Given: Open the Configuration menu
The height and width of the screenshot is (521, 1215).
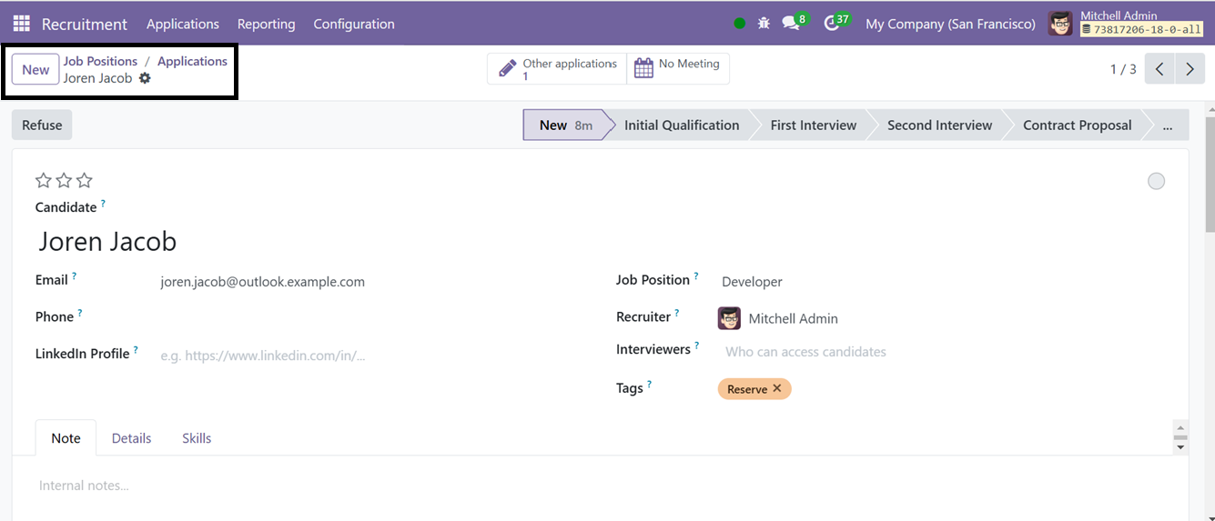Looking at the screenshot, I should pyautogui.click(x=354, y=24).
